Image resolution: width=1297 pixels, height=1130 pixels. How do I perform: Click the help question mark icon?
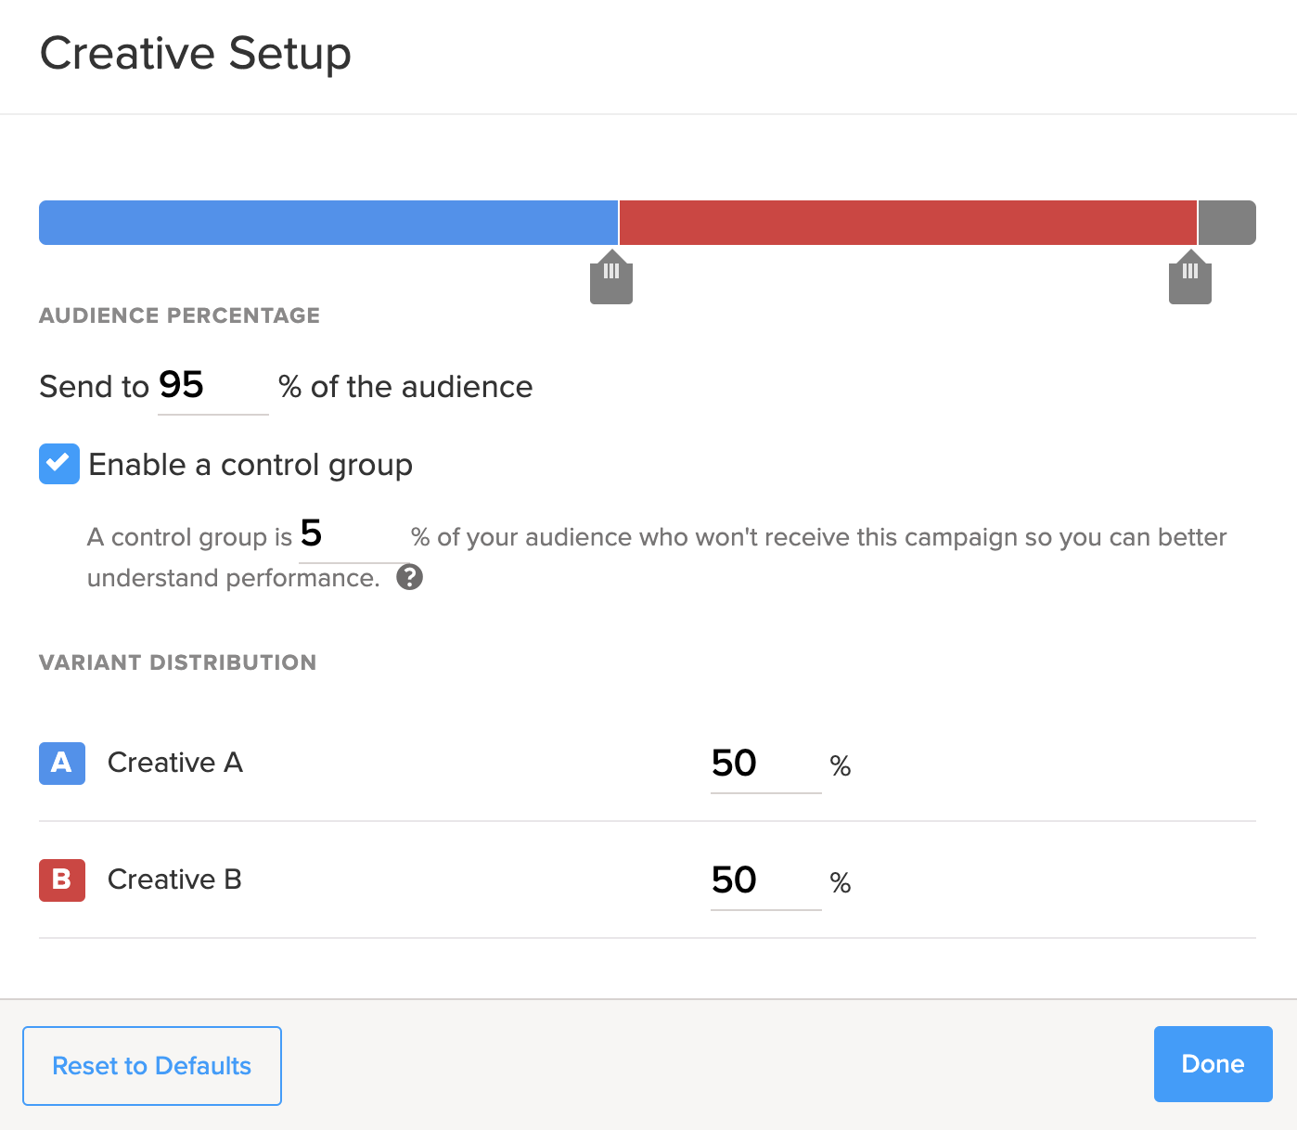tap(409, 578)
